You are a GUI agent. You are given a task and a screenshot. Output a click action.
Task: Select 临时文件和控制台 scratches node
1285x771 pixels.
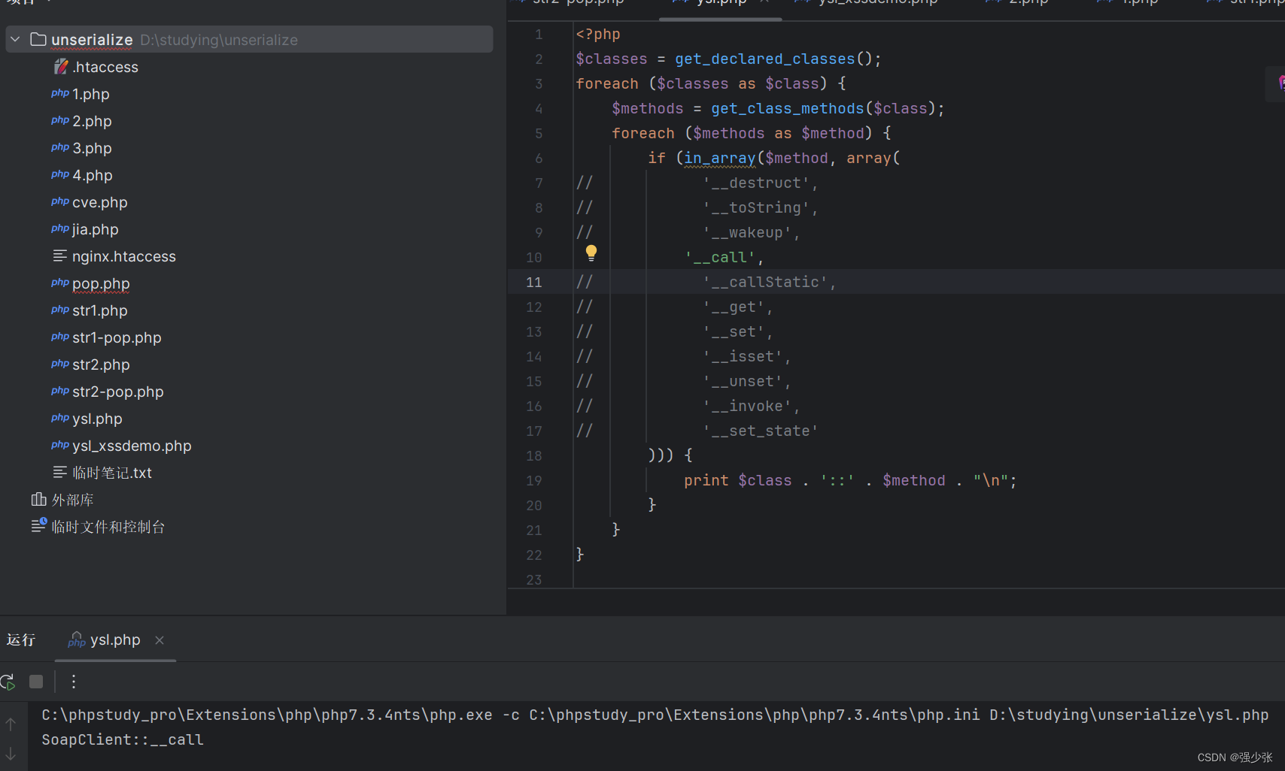point(108,527)
